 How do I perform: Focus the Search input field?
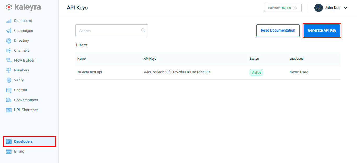pos(112,31)
